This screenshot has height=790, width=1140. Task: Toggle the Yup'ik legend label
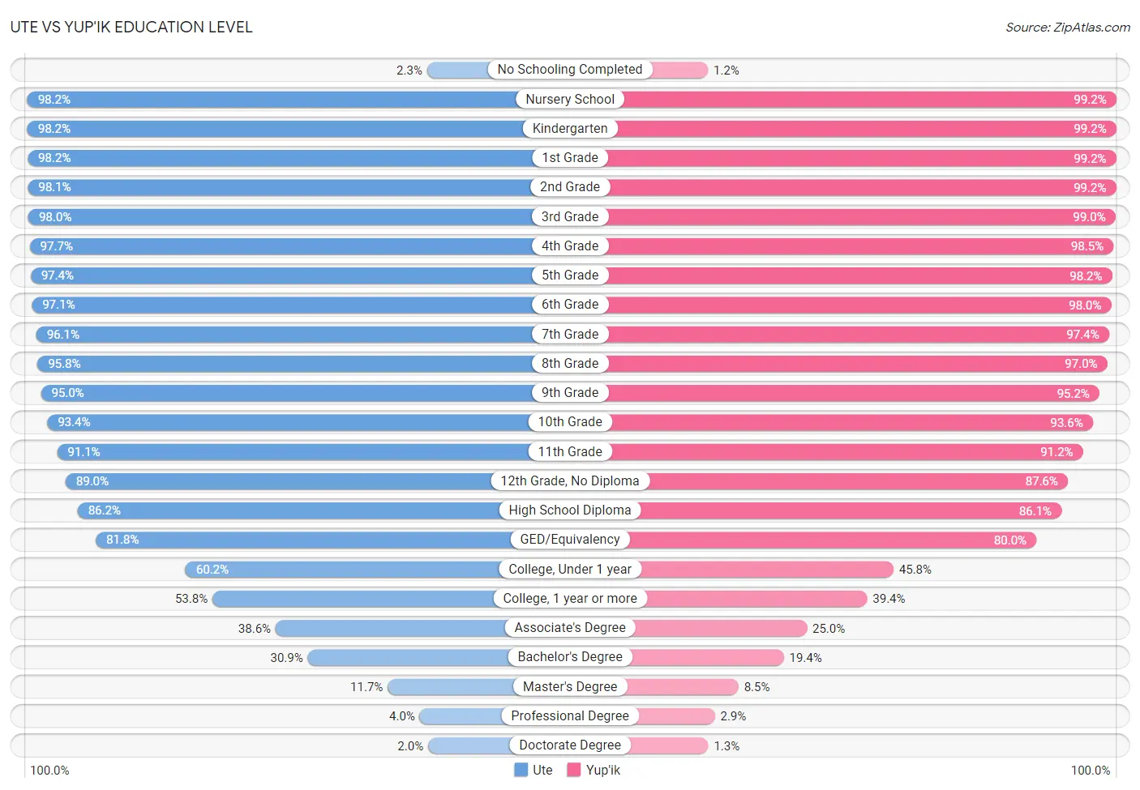[x=603, y=770]
